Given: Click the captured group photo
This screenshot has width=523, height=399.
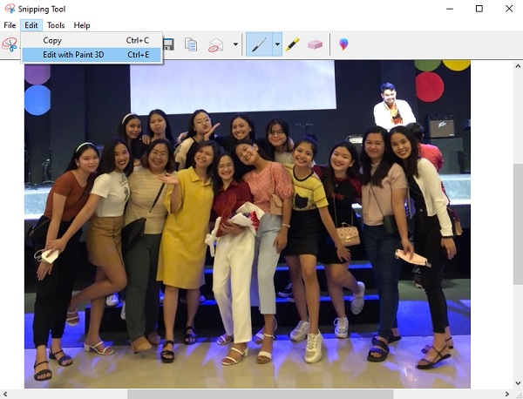Looking at the screenshot, I should pyautogui.click(x=248, y=224).
